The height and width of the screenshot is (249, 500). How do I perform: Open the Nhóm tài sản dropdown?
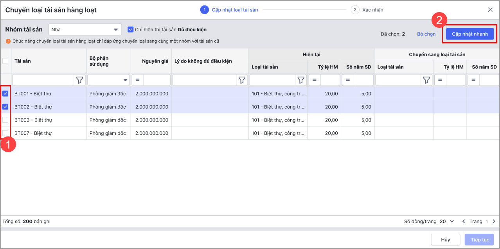pyautogui.click(x=85, y=30)
